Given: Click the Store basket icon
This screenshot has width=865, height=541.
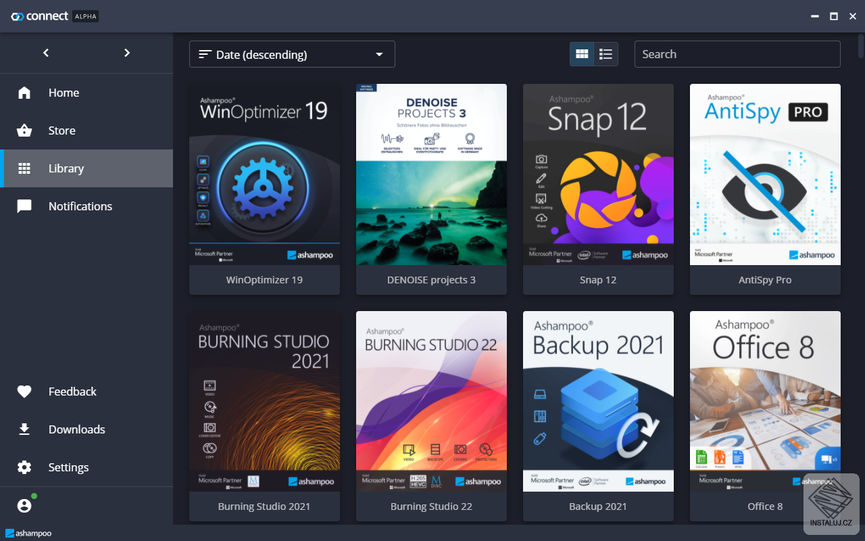Looking at the screenshot, I should coord(24,131).
